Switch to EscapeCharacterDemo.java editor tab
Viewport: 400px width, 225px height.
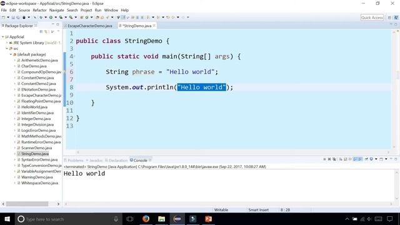(x=90, y=26)
